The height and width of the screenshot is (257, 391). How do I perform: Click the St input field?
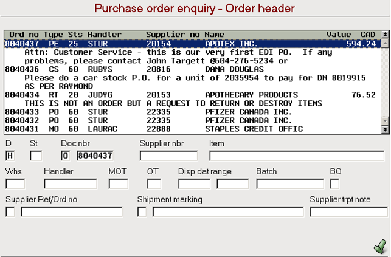[x=36, y=156]
